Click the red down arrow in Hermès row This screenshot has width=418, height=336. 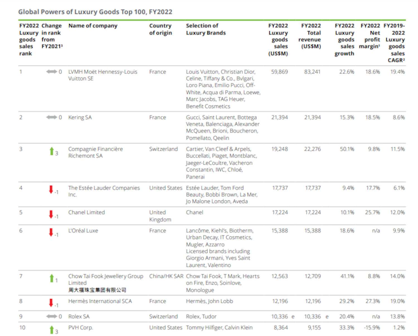51,303
